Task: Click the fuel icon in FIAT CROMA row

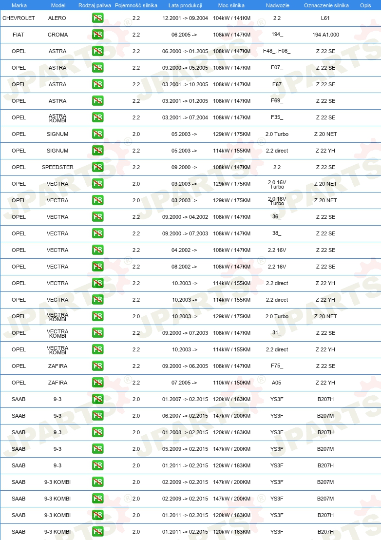Action: point(98,35)
